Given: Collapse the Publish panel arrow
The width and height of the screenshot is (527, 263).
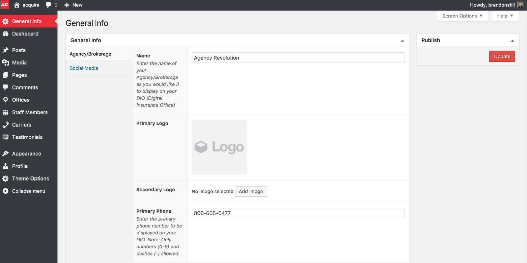Looking at the screenshot, I should 513,40.
